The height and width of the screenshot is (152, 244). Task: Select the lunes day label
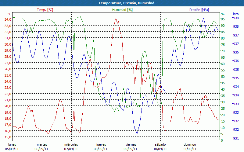(x=12, y=144)
